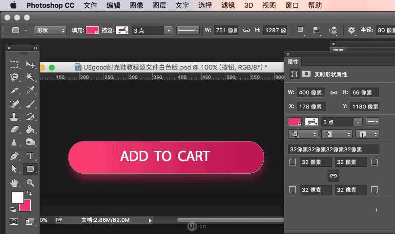Screen dimensions: 395x234
Task: Open the 图层 menu
Action: coord(159,6)
